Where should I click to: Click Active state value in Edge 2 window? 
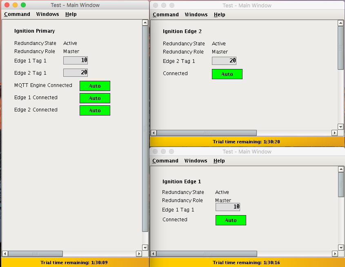pos(219,44)
